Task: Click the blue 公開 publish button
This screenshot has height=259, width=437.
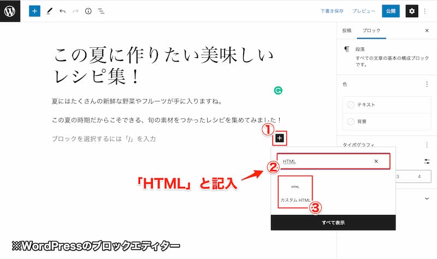Action: coord(391,11)
